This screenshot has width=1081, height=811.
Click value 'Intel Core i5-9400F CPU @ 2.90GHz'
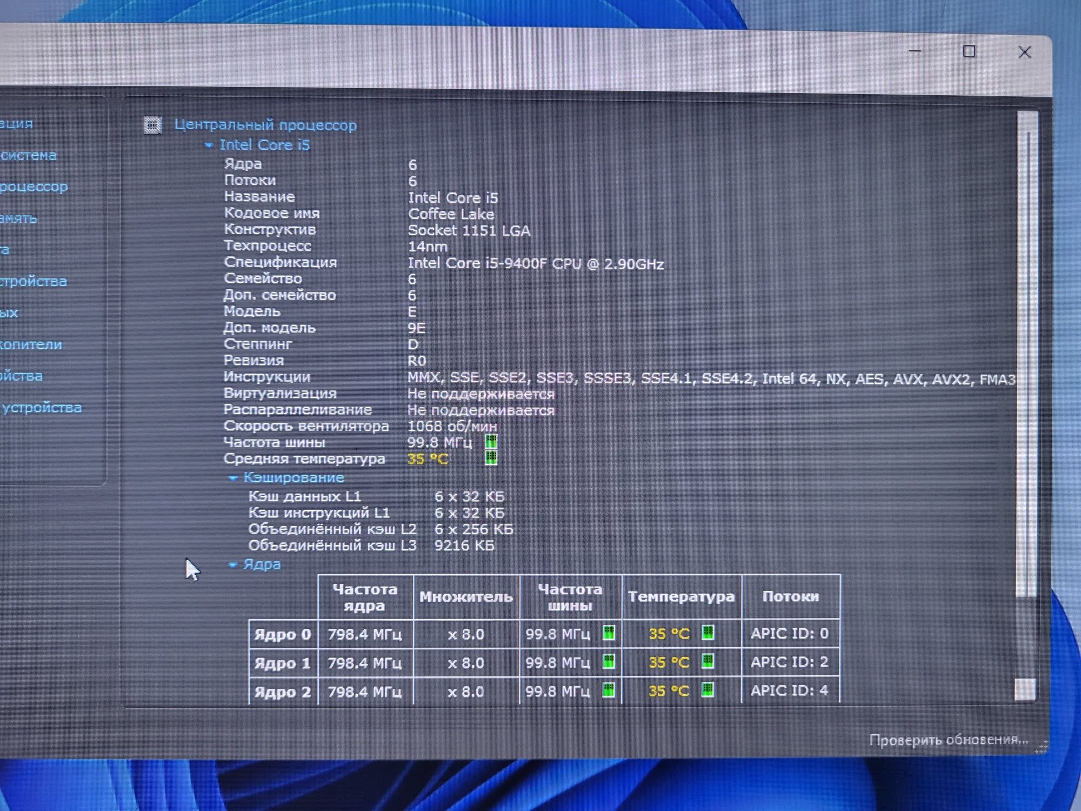[536, 264]
